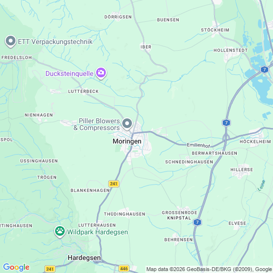The height and width of the screenshot is (273, 273).
Task: Click the Moringen town label
Action: 127,141
